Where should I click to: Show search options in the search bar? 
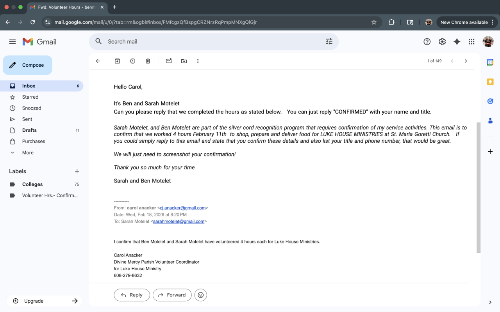point(329,41)
